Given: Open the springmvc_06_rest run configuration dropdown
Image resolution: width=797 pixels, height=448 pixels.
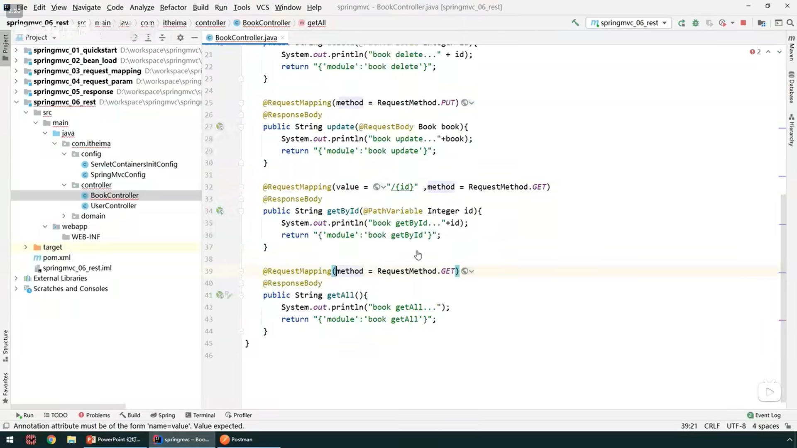Looking at the screenshot, I should tap(628, 23).
